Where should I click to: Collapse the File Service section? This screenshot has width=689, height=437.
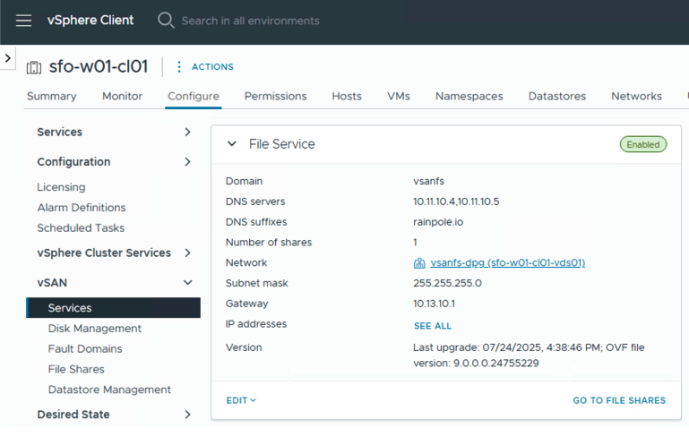tap(232, 144)
